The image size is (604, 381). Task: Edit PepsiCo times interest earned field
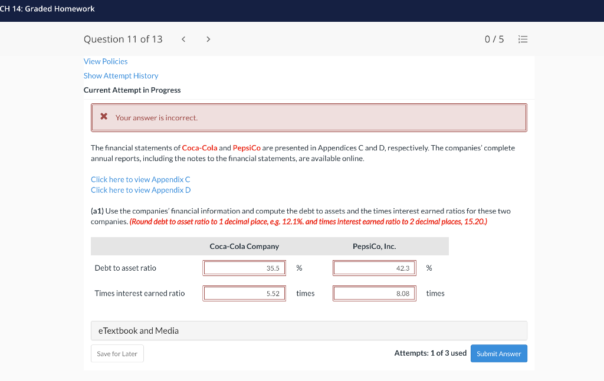(x=375, y=294)
